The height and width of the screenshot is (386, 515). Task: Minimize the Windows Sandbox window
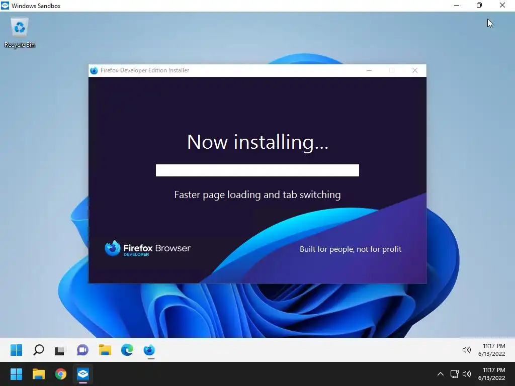[457, 6]
